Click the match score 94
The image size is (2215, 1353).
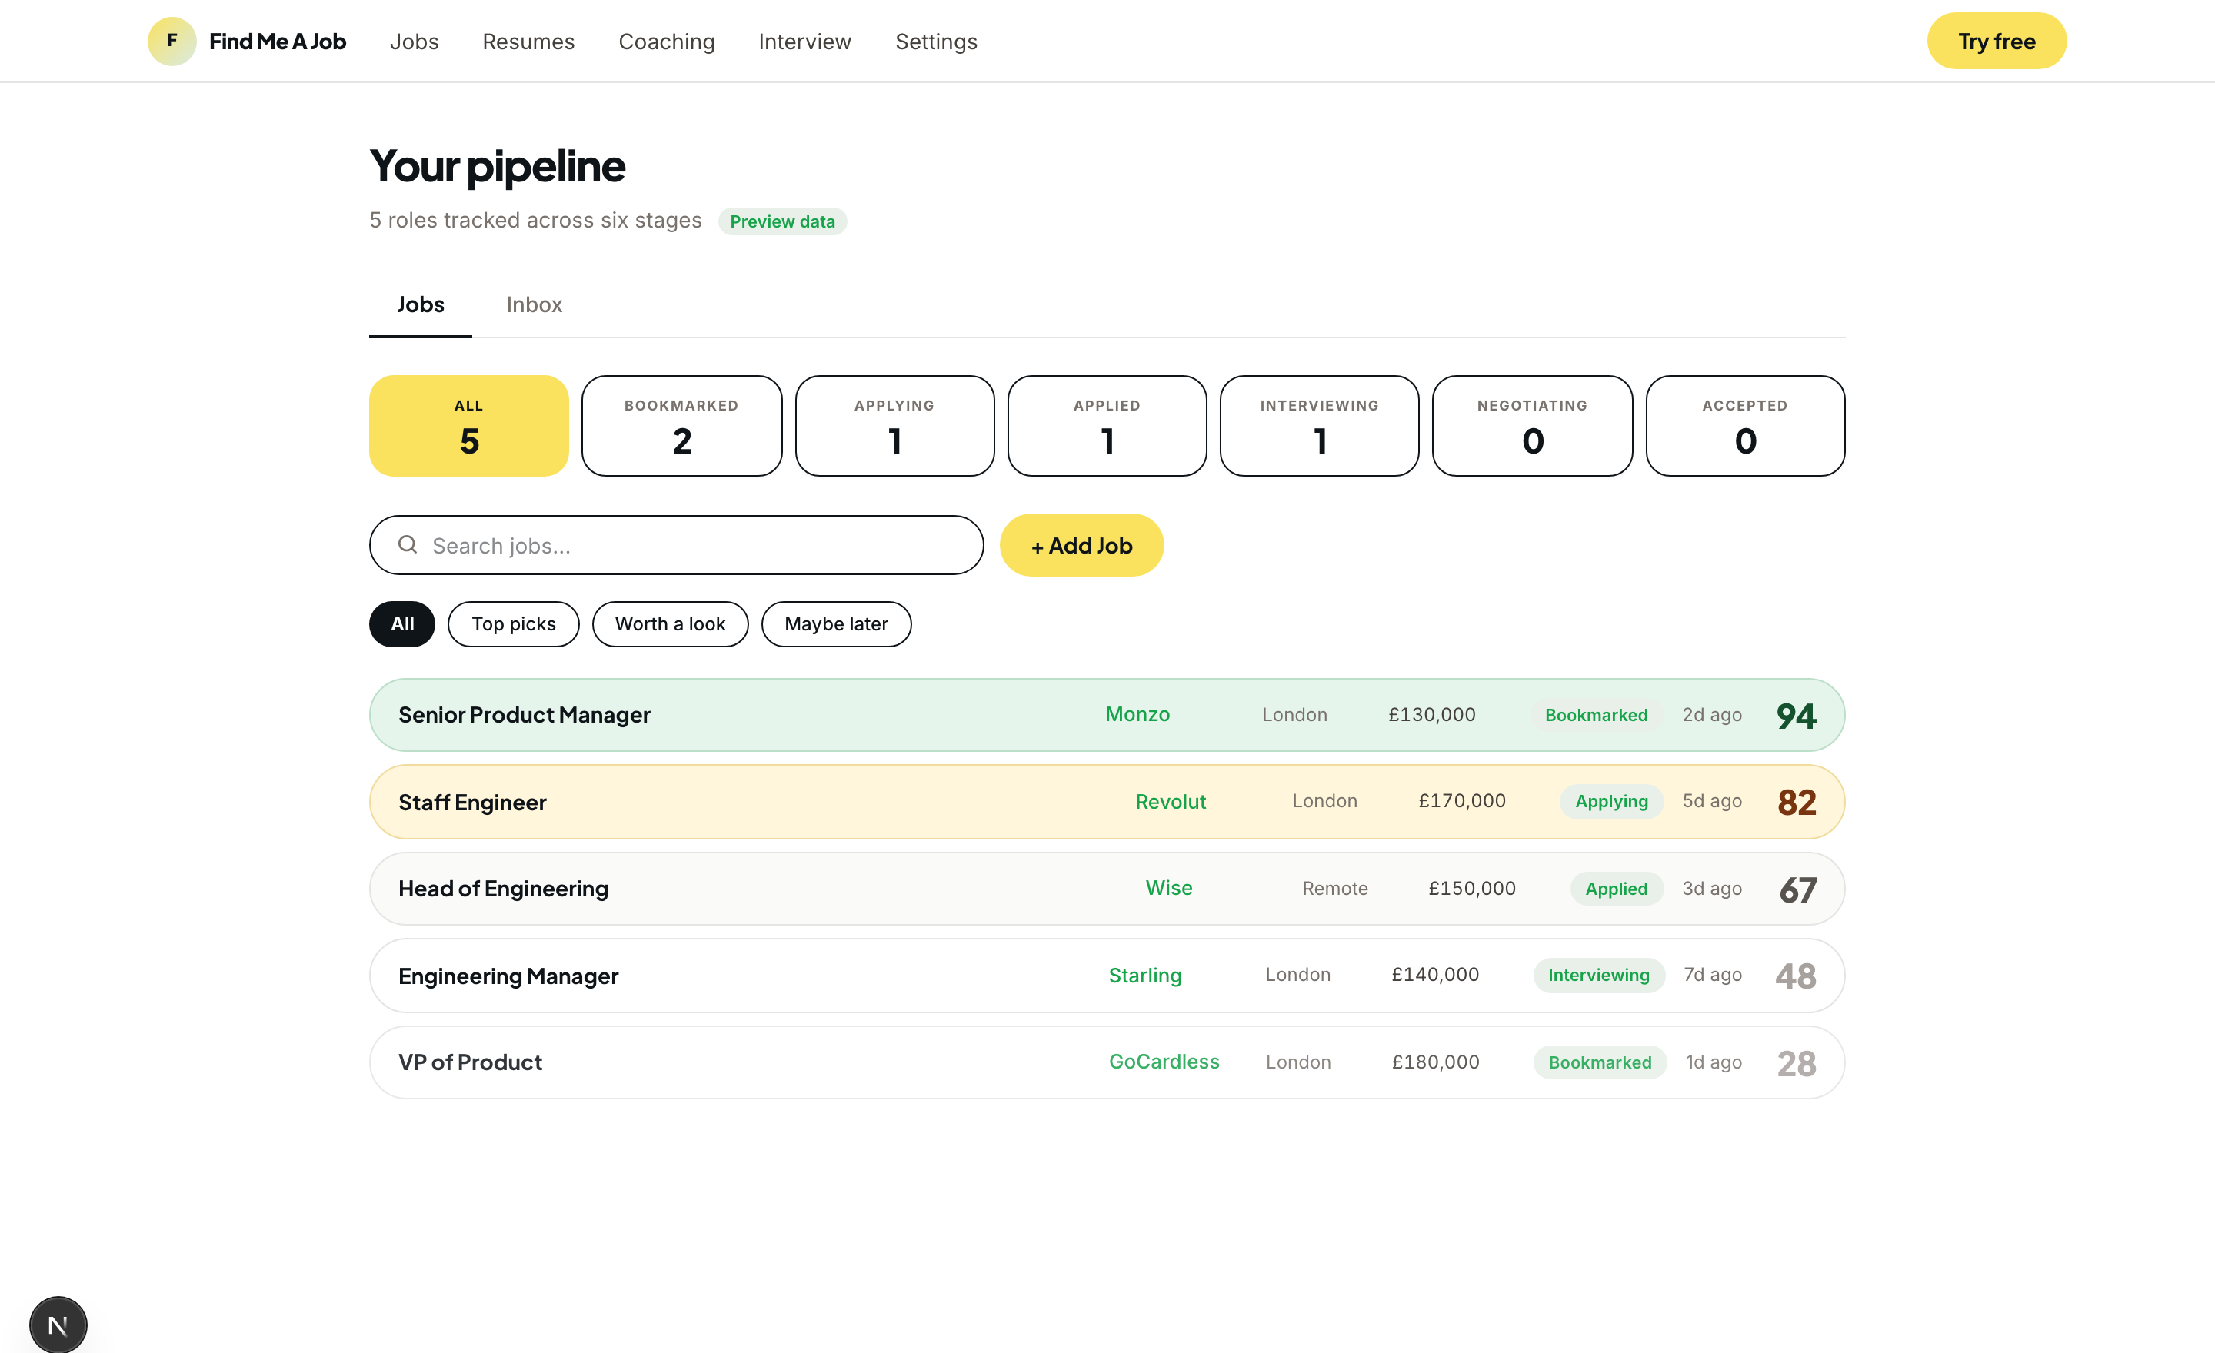coord(1796,716)
